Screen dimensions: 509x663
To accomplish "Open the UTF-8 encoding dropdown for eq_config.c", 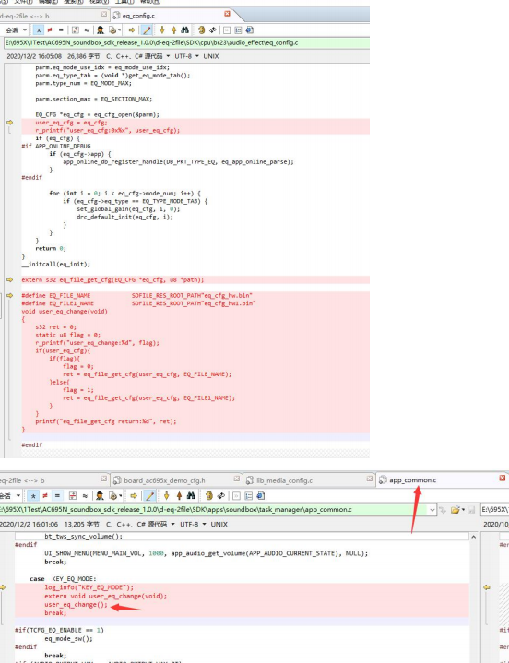I will click(186, 56).
